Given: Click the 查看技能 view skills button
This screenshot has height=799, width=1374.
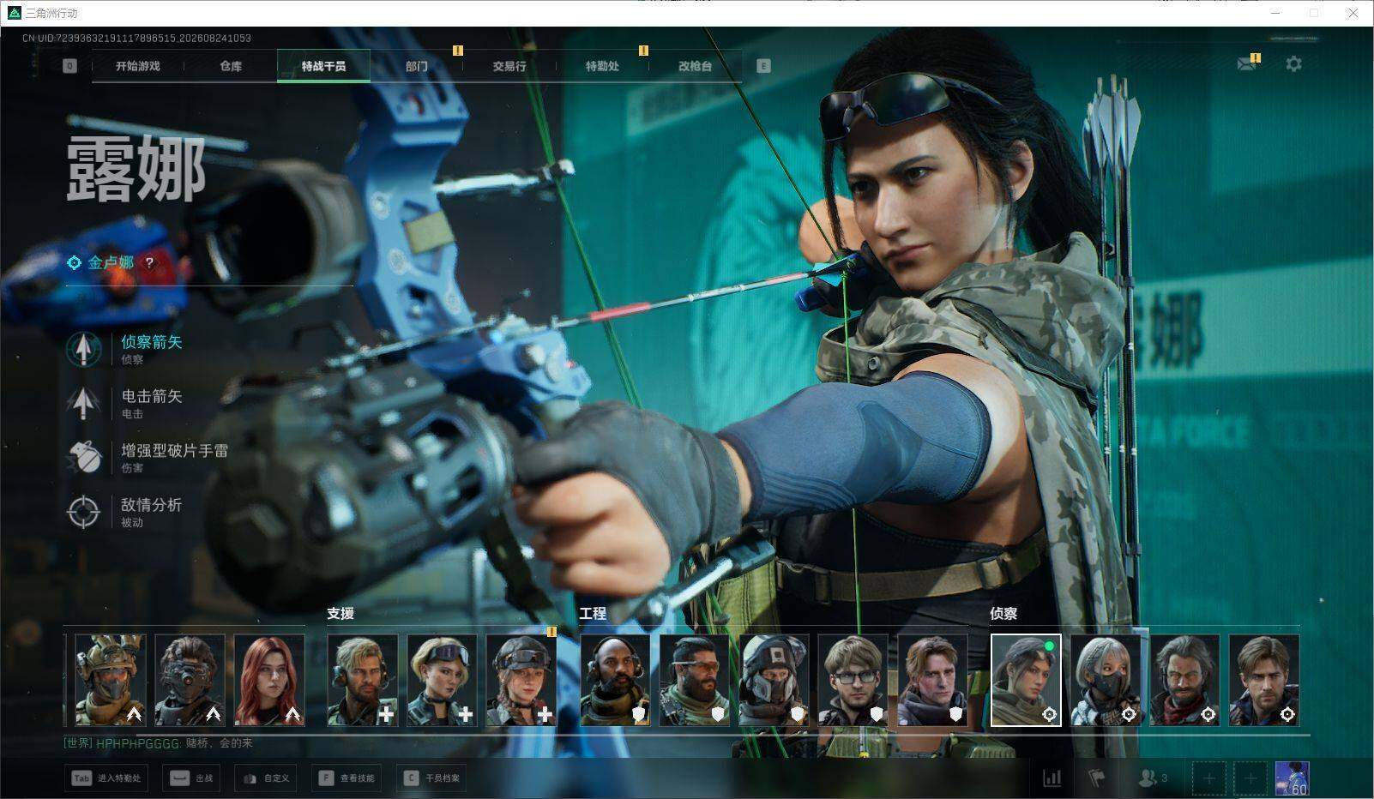Looking at the screenshot, I should 347,778.
